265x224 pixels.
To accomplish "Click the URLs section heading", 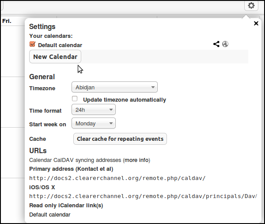I will pos(38,151).
